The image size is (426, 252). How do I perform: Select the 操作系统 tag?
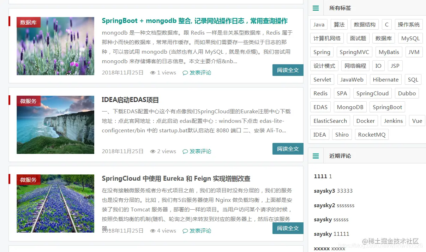tap(409, 24)
